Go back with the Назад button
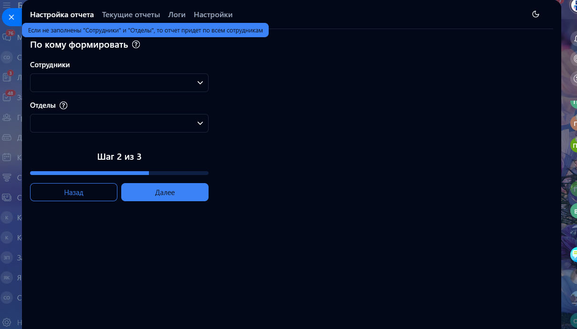 tap(73, 192)
